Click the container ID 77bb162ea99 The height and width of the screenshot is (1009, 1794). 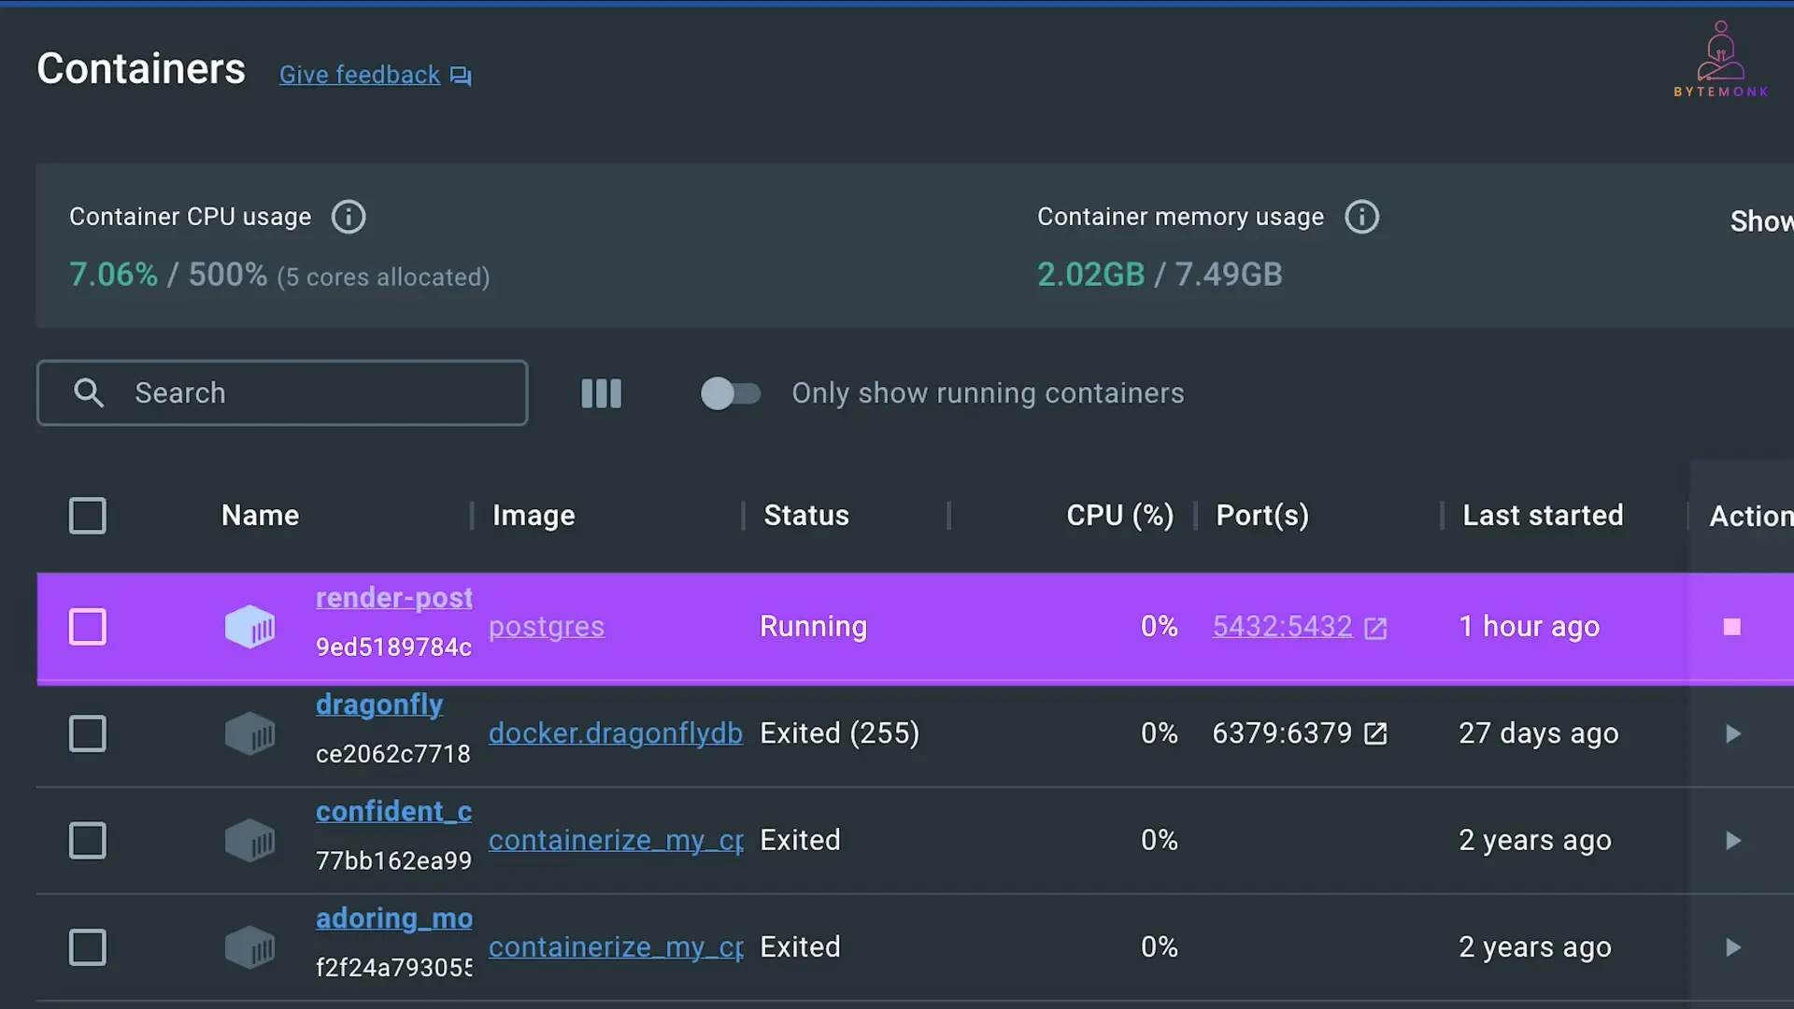coord(393,860)
